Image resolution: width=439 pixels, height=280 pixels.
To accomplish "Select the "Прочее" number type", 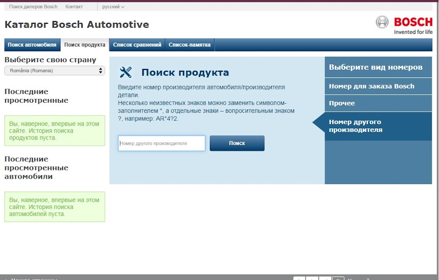I will click(378, 103).
